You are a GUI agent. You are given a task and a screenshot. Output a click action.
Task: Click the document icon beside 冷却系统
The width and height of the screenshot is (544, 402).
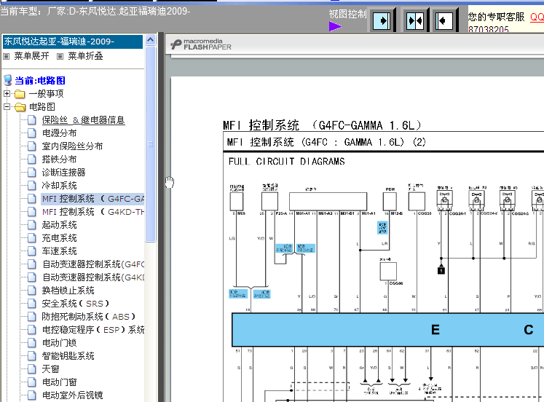[32, 186]
